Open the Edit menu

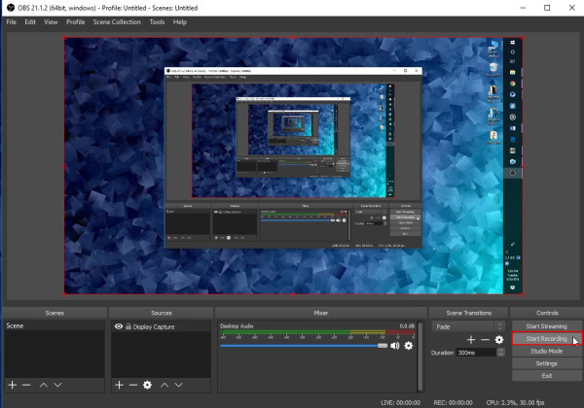(30, 22)
